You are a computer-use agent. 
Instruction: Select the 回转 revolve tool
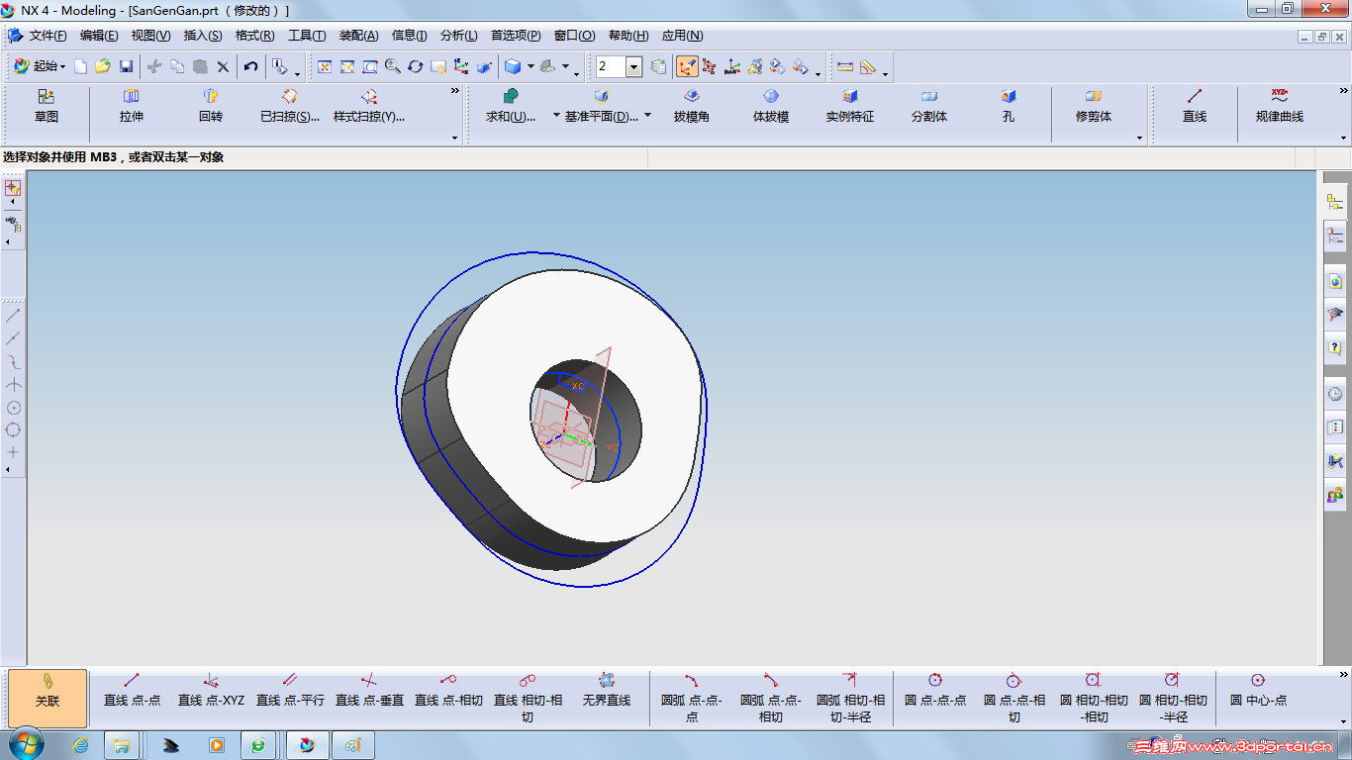point(211,107)
